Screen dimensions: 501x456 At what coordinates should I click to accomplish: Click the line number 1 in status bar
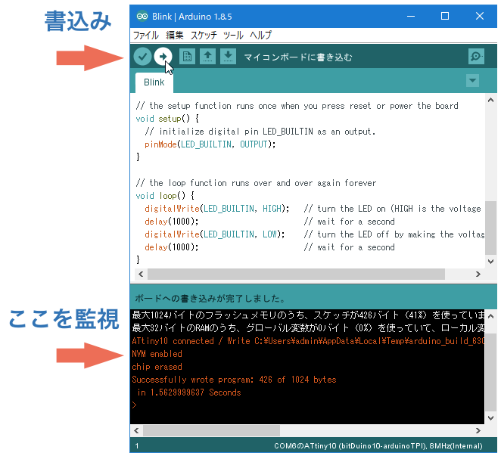click(137, 445)
